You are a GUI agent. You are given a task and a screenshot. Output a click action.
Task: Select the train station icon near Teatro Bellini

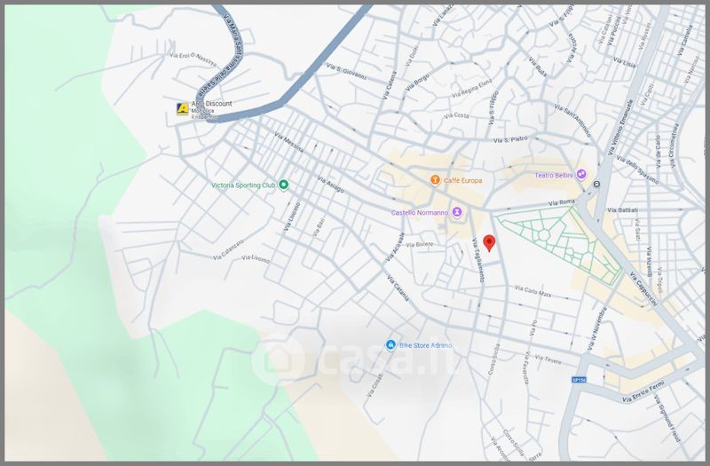(x=596, y=185)
